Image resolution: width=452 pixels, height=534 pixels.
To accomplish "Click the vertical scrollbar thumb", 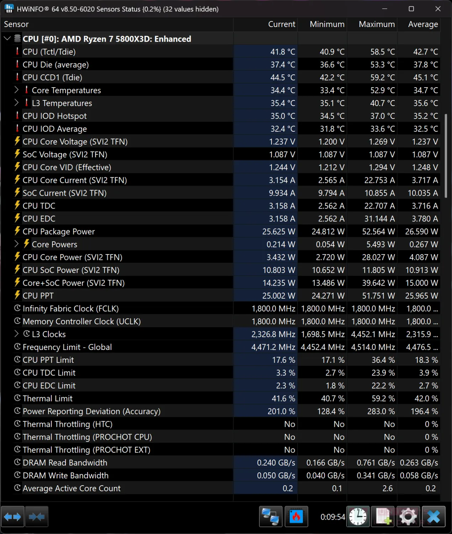I will (446, 156).
